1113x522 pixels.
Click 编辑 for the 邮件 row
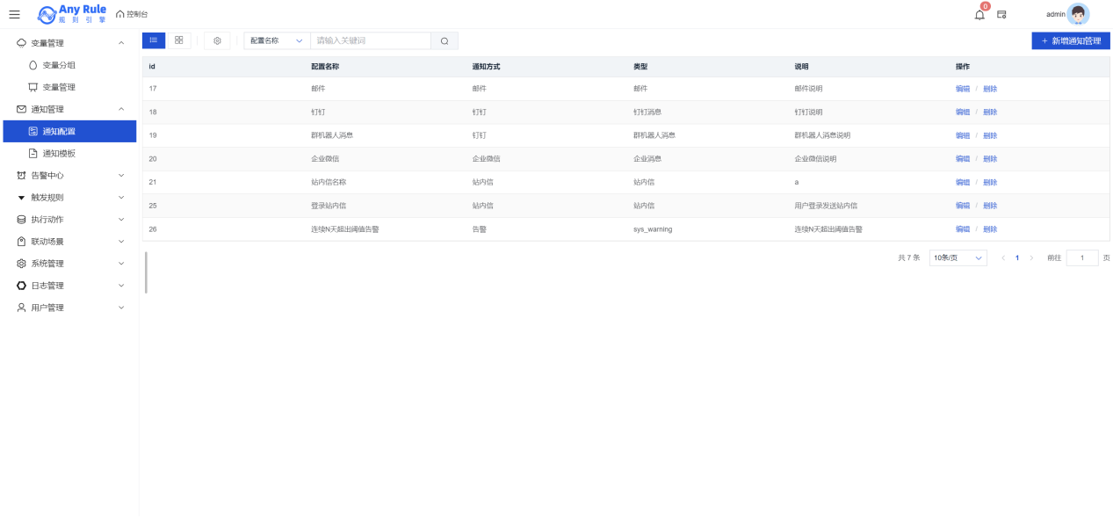(963, 89)
